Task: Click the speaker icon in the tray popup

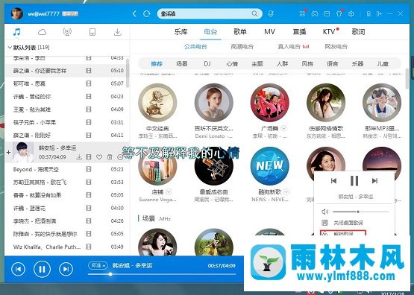Action: coord(324,212)
